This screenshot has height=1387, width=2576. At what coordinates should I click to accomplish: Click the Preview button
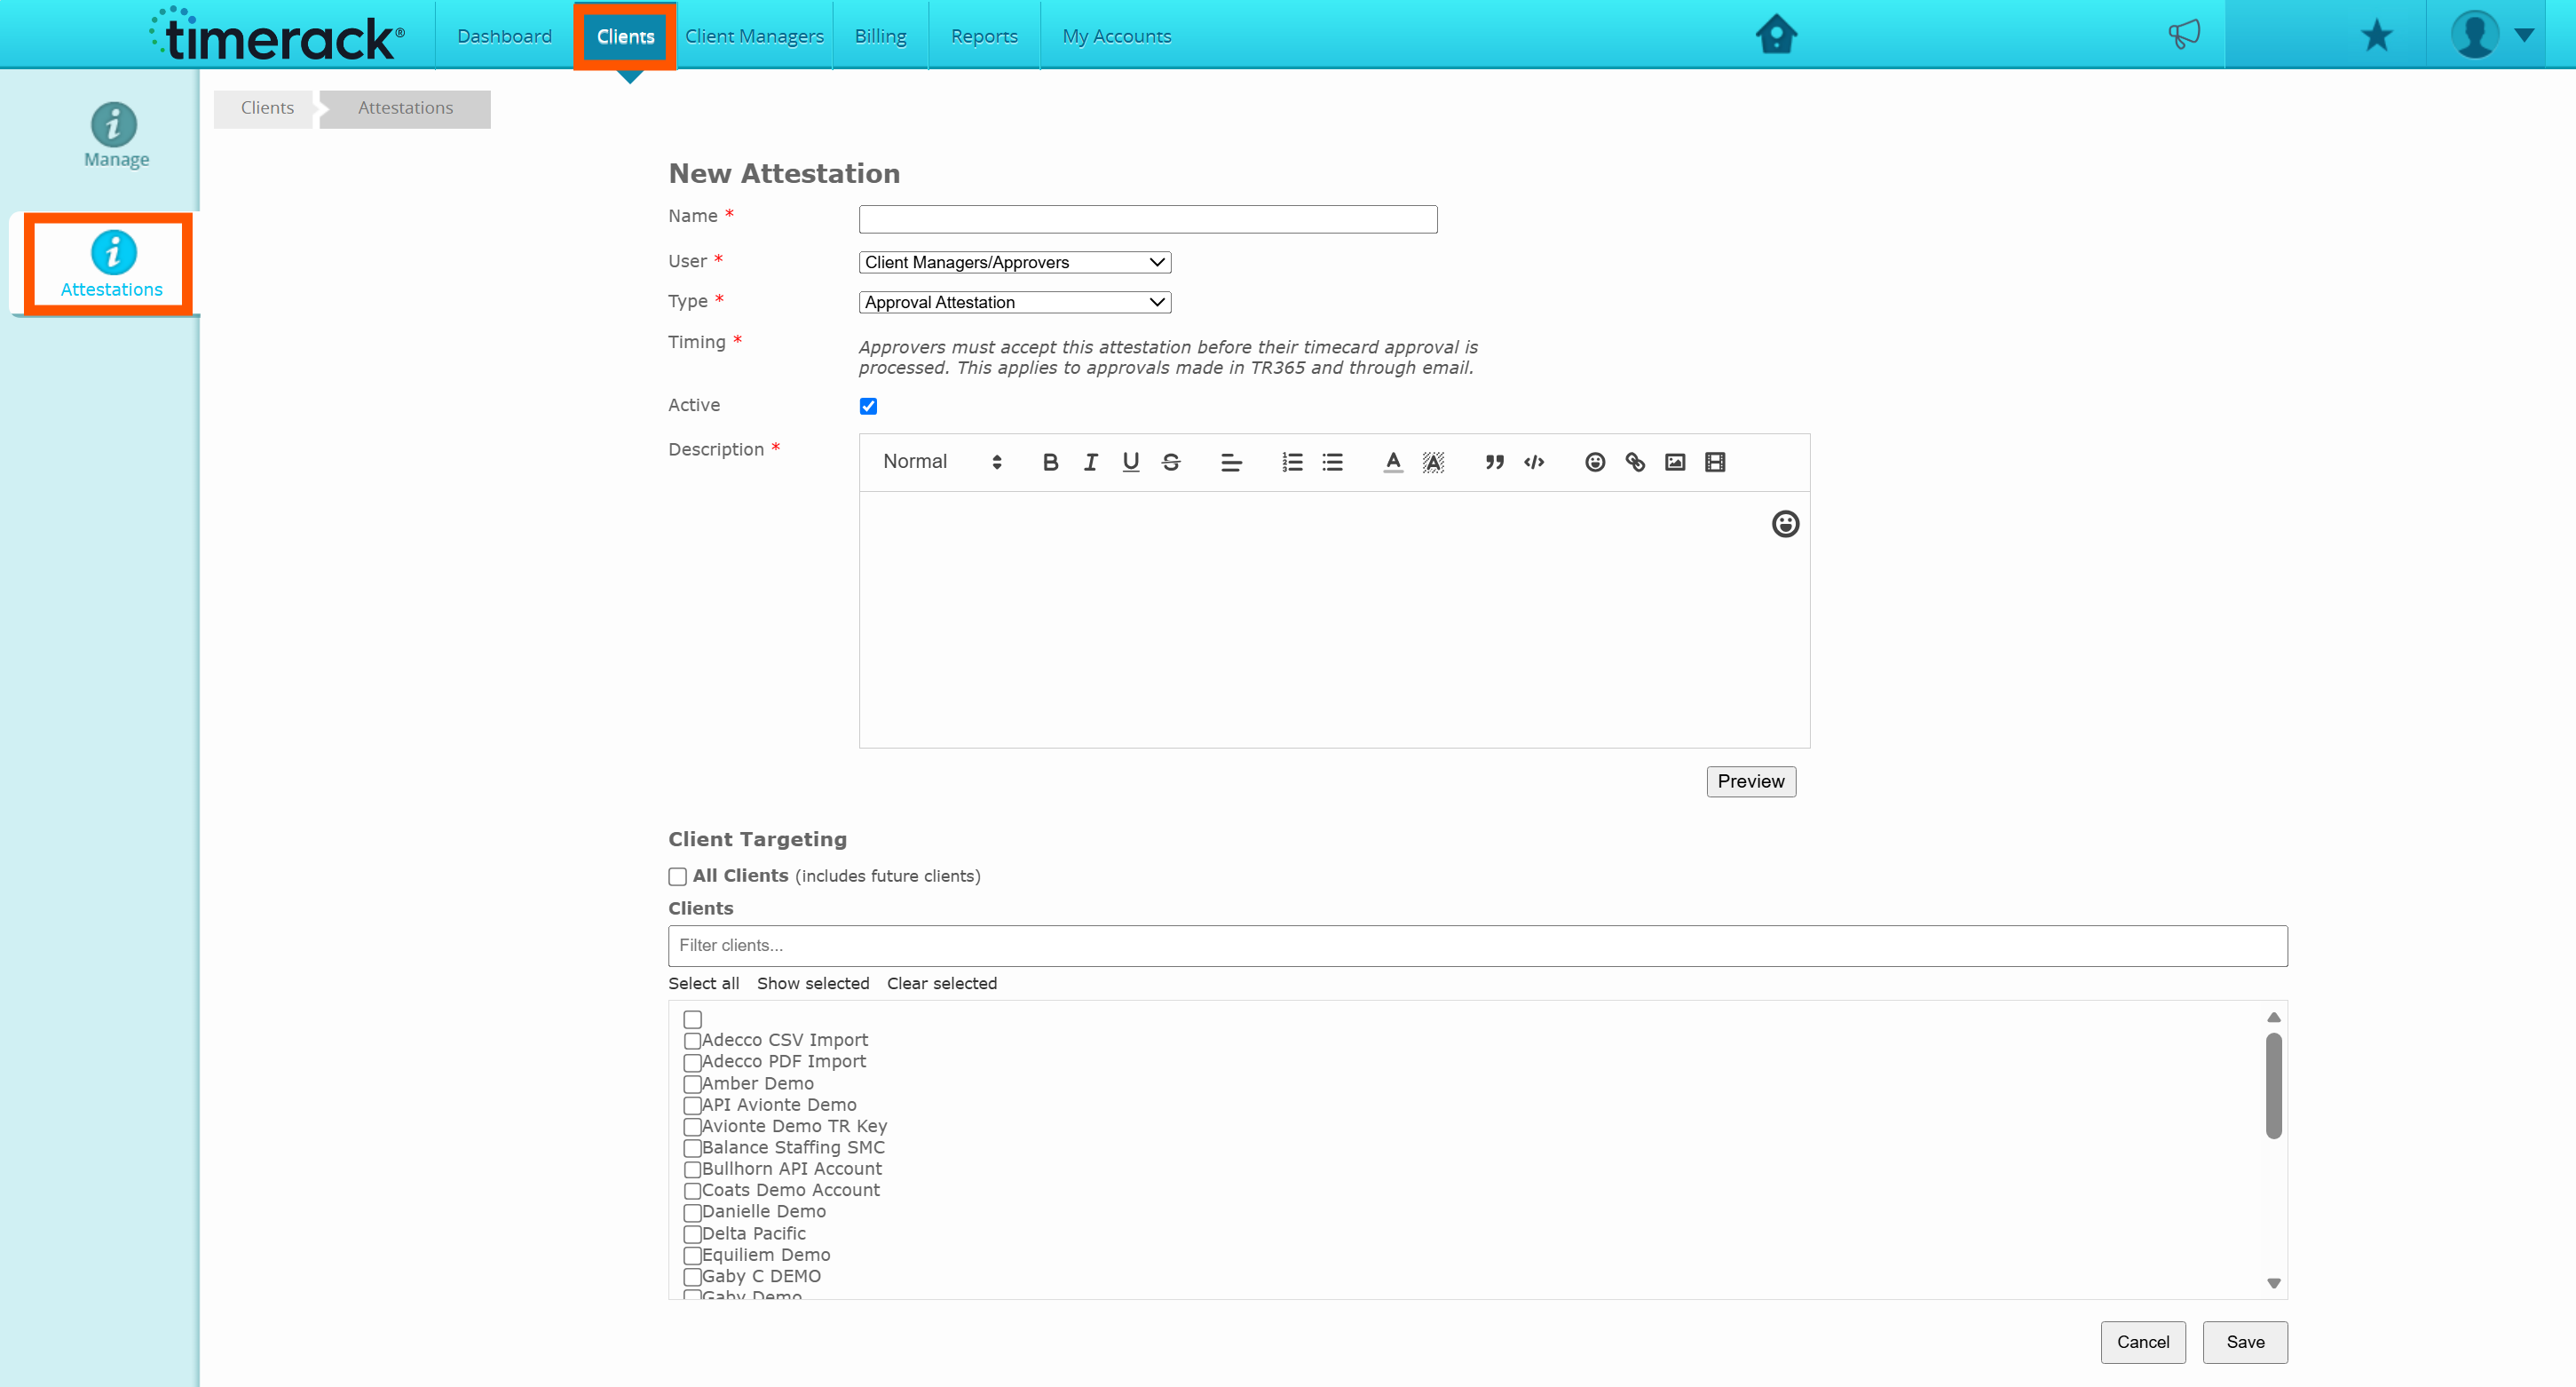click(x=1750, y=782)
